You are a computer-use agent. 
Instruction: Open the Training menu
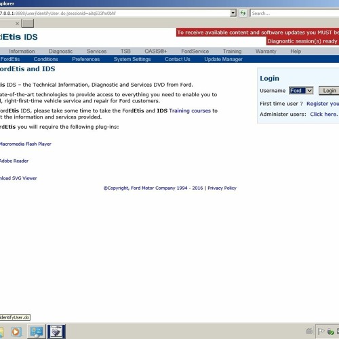click(x=232, y=52)
